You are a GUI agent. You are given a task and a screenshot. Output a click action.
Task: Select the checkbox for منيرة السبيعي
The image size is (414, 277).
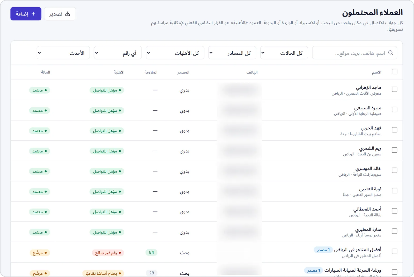(x=394, y=110)
